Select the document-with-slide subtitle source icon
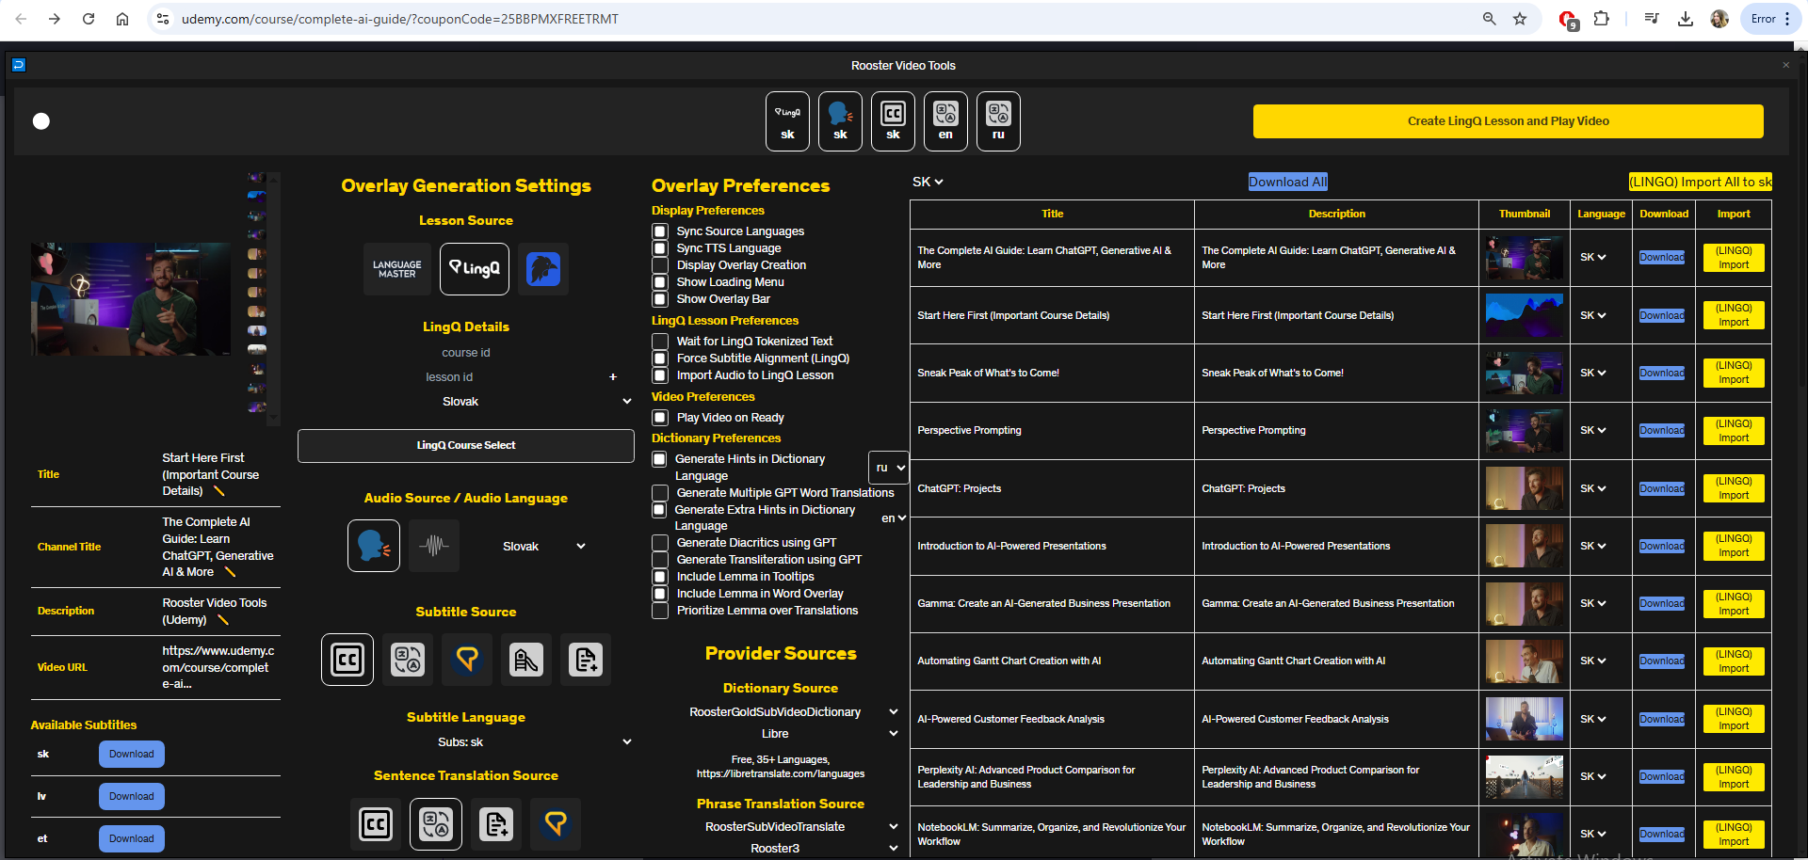This screenshot has width=1808, height=860. point(526,660)
